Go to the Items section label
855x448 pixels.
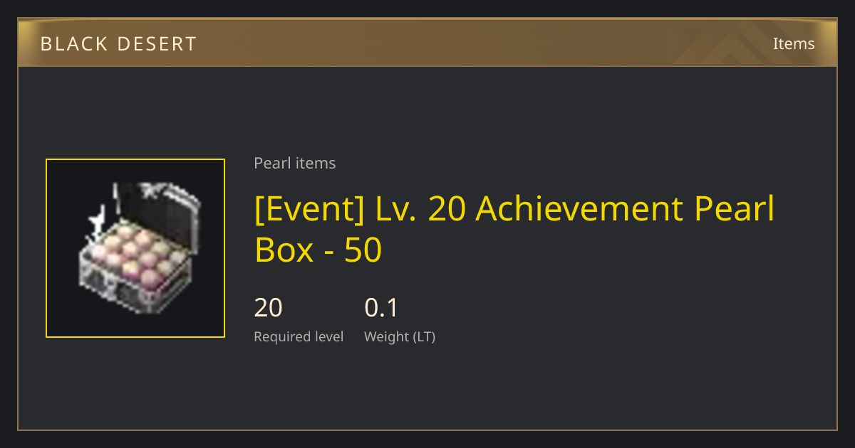tap(794, 43)
